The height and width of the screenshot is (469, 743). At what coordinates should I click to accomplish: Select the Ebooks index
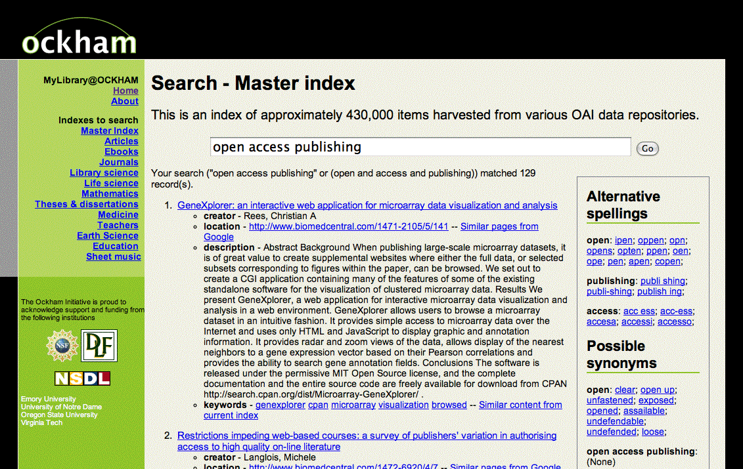tap(121, 152)
